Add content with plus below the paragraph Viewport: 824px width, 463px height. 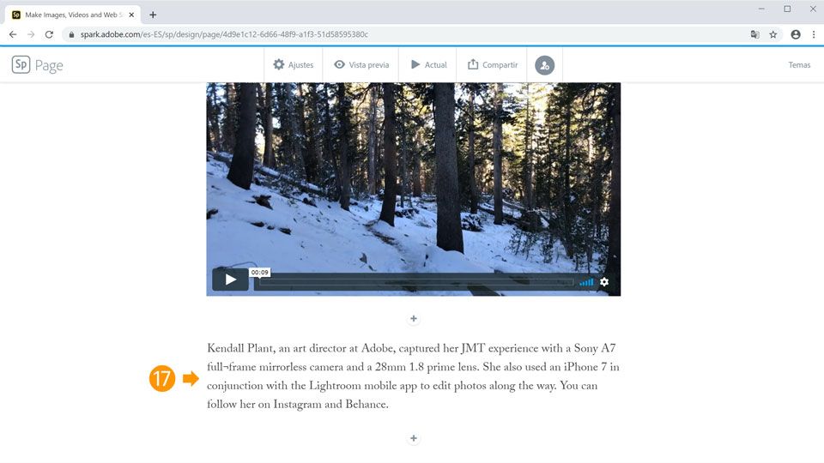pos(414,438)
